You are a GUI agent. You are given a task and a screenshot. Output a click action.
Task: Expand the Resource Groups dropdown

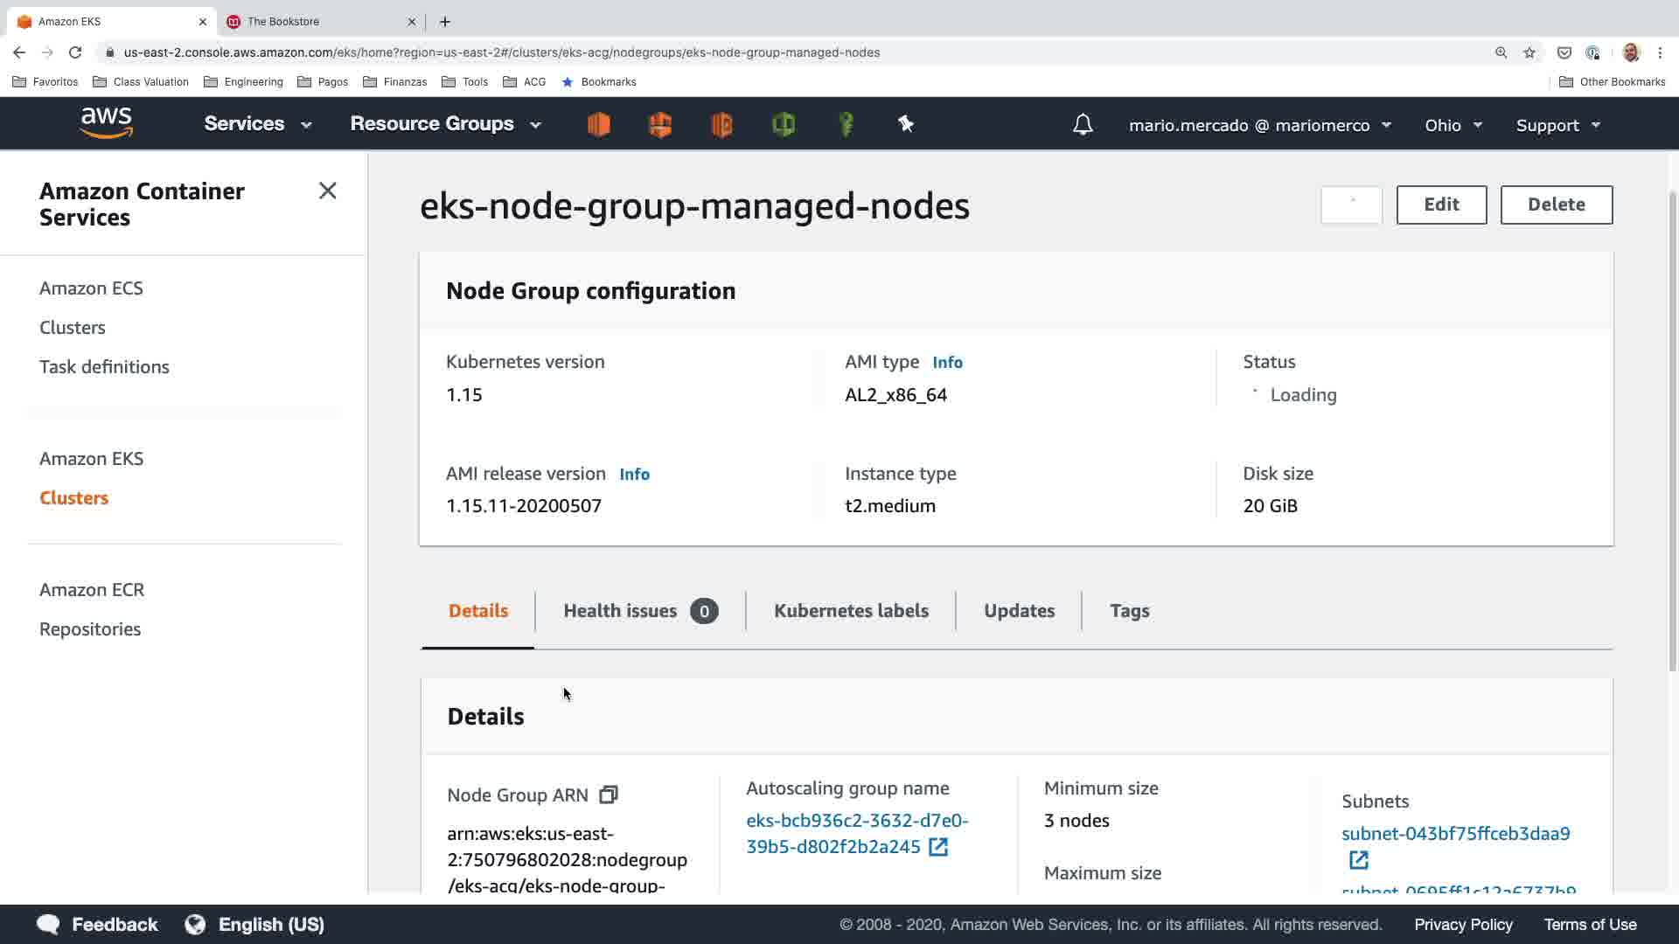coord(445,124)
